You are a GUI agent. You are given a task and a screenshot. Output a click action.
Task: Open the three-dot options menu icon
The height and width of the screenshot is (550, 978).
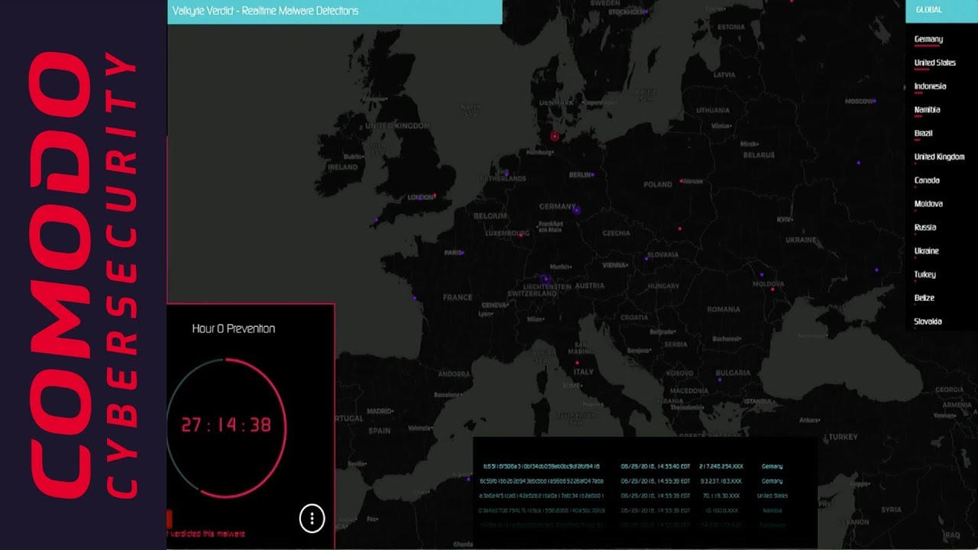(x=312, y=518)
